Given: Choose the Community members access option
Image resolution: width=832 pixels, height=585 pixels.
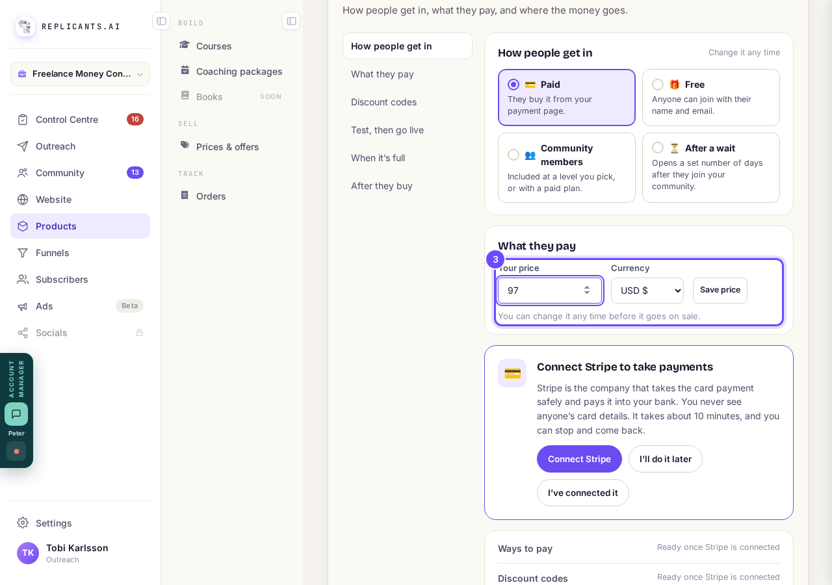Looking at the screenshot, I should [567, 168].
